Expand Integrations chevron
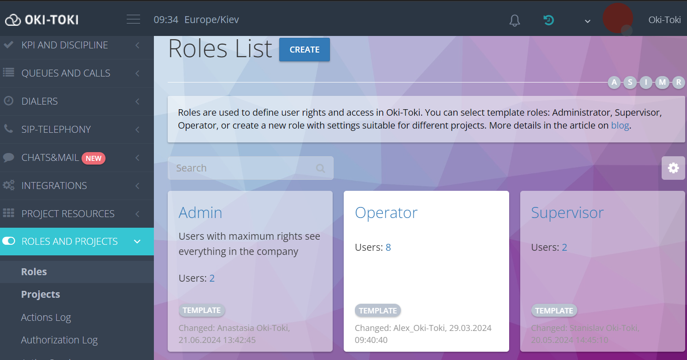 [x=137, y=186]
